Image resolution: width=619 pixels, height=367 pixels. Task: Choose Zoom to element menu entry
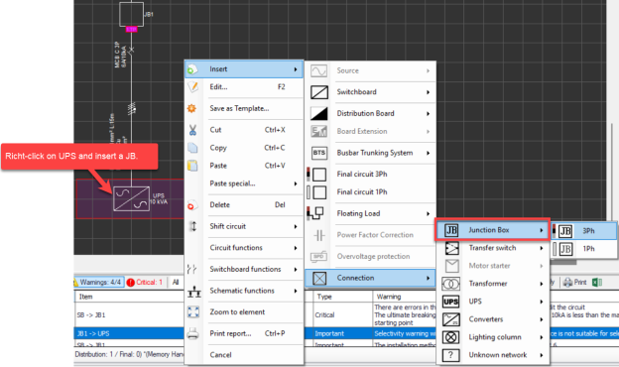click(244, 312)
